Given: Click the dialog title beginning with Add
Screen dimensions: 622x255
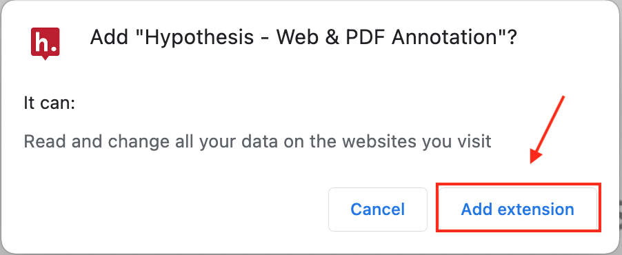Looking at the screenshot, I should [303, 38].
